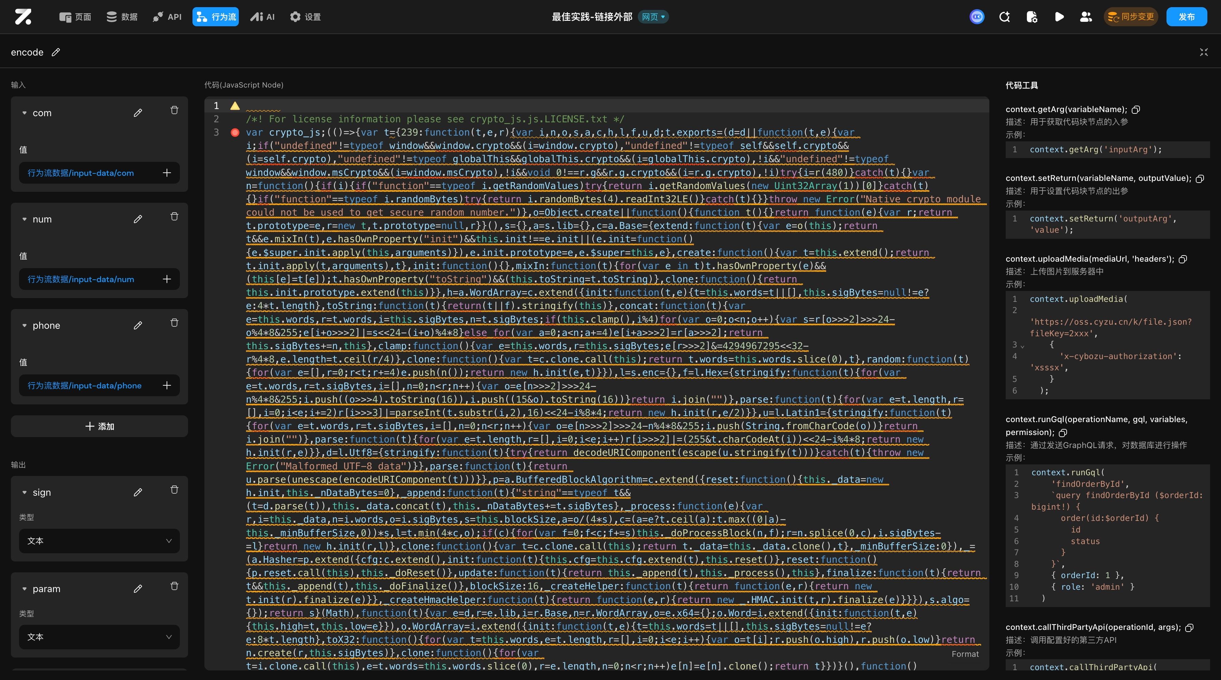Edit the num input variable name
Screen dimensions: 1221x680
(x=138, y=219)
